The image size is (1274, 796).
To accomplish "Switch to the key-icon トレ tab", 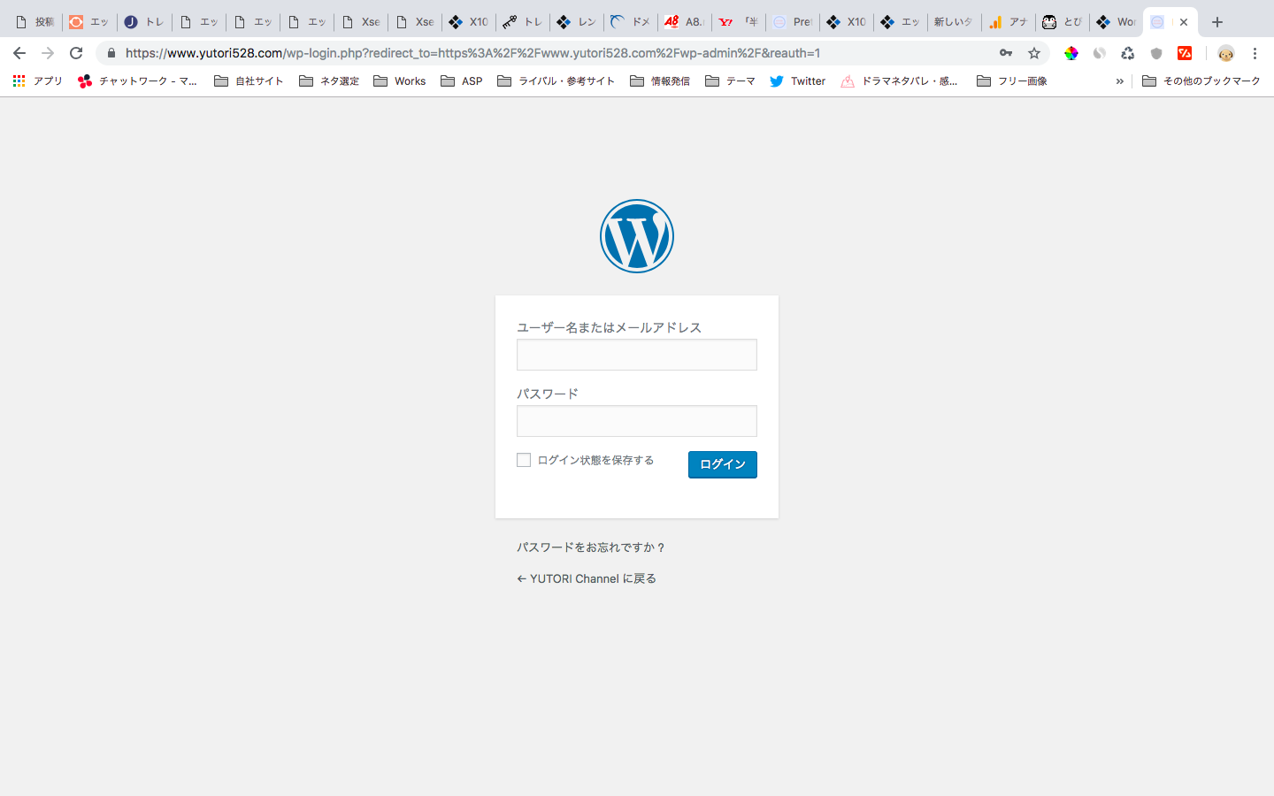I will (x=522, y=22).
